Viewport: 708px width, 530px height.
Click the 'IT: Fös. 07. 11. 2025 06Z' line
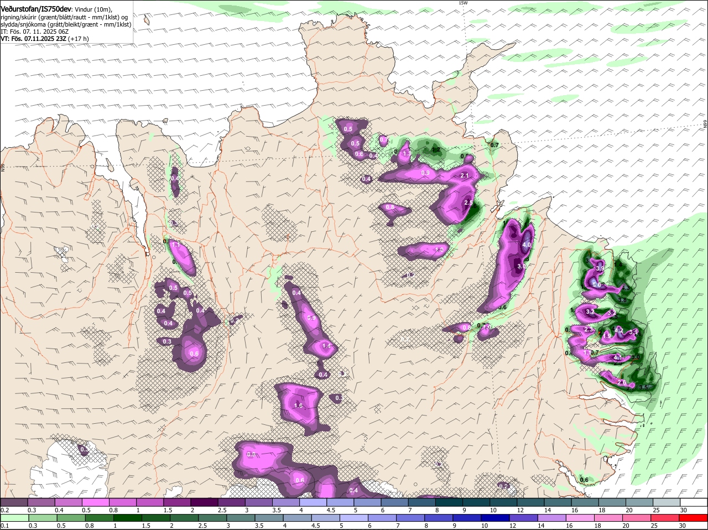34,32
